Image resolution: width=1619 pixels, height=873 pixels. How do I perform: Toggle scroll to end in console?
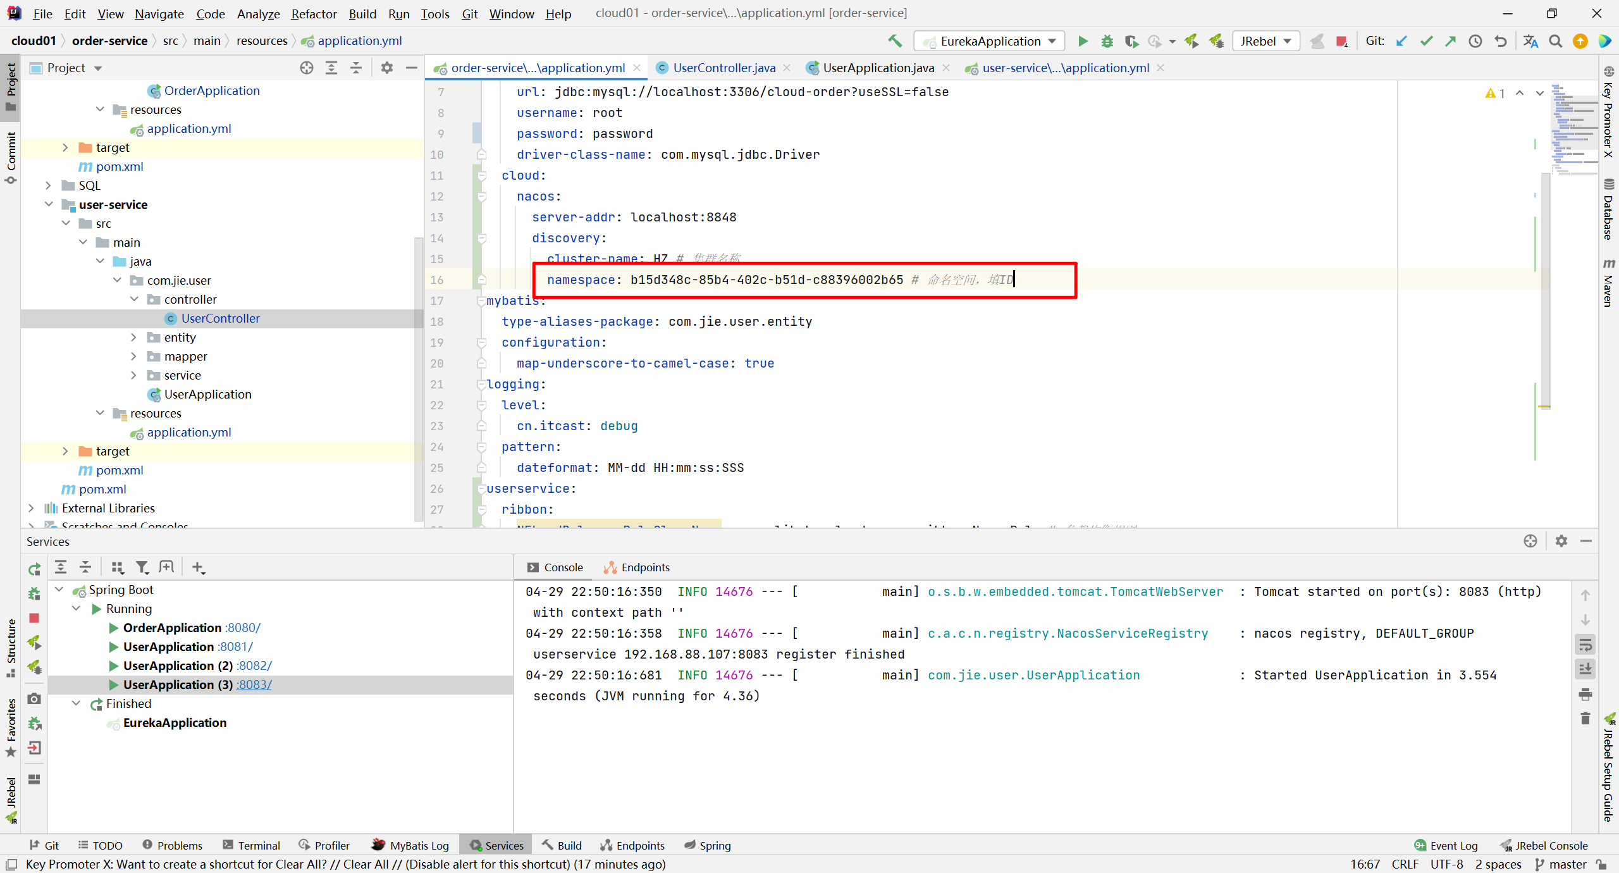click(1585, 669)
